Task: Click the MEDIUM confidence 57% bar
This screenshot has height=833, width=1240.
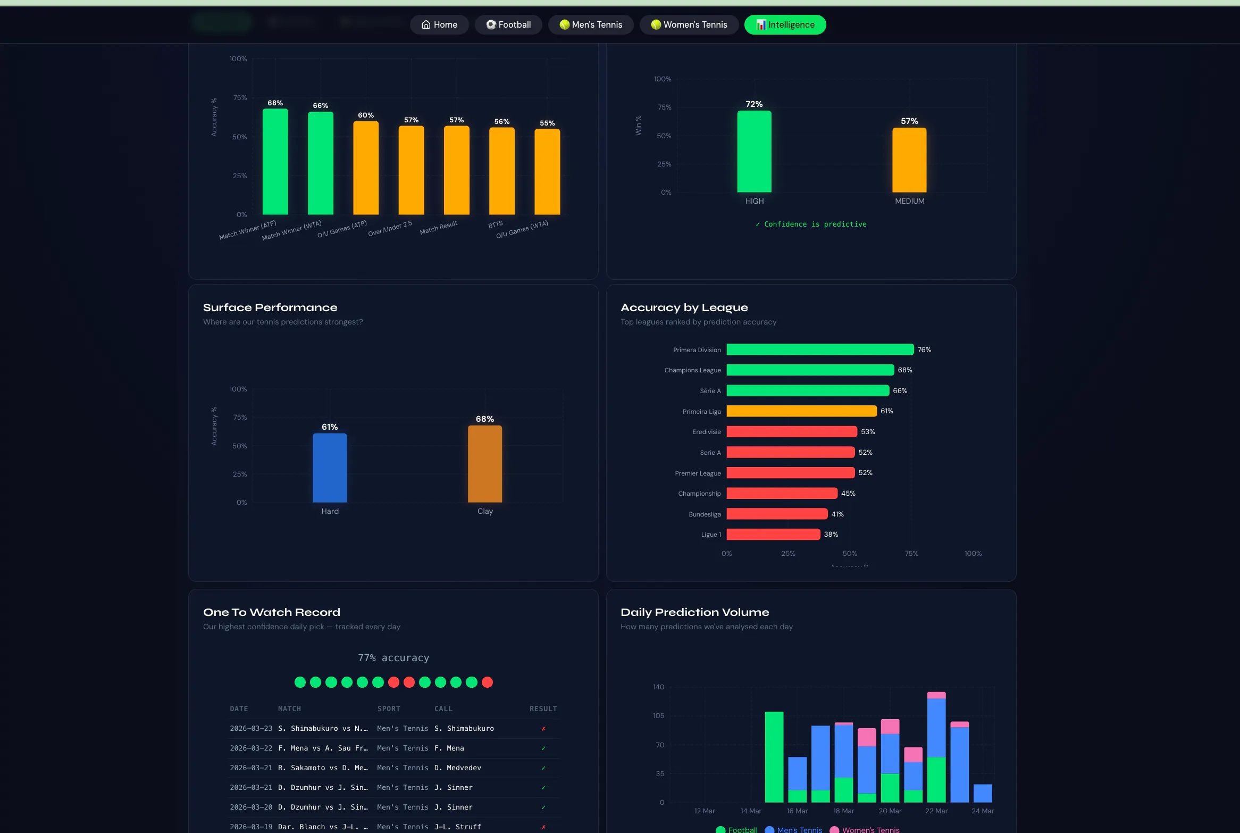Action: point(909,160)
